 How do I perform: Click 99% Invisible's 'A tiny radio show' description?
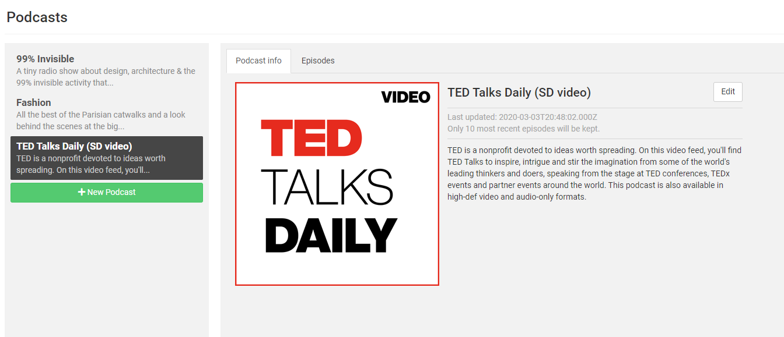(x=106, y=77)
